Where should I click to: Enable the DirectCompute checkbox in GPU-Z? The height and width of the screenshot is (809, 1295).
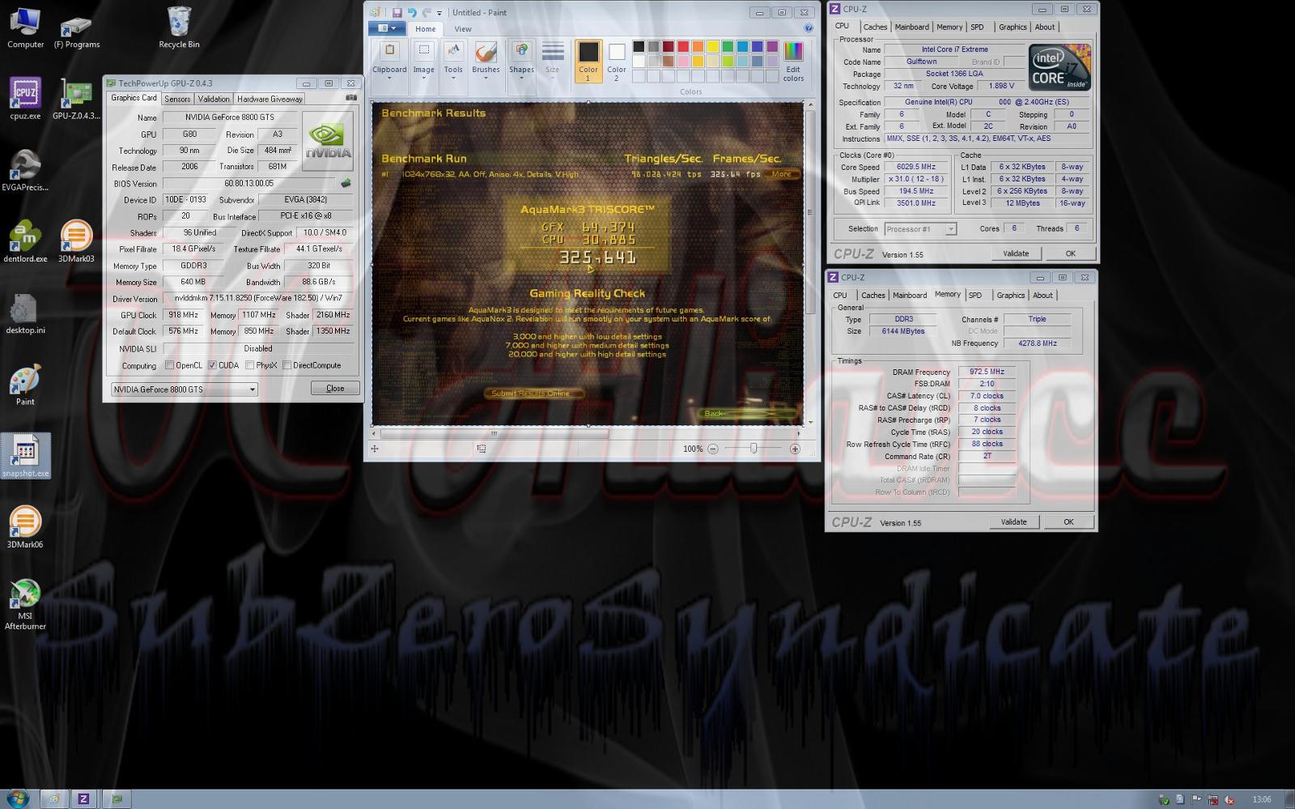[287, 365]
